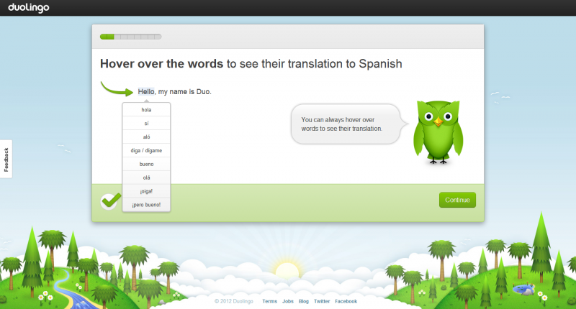
Task: Select 'sí' translation in the popup
Action: (146, 123)
